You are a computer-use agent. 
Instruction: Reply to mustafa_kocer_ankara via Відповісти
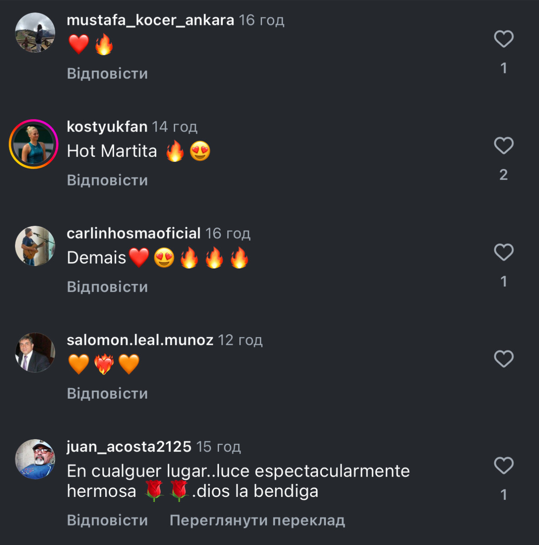click(107, 74)
